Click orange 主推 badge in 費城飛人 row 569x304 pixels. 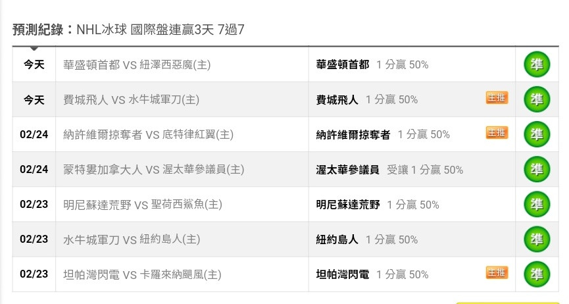pyautogui.click(x=497, y=97)
